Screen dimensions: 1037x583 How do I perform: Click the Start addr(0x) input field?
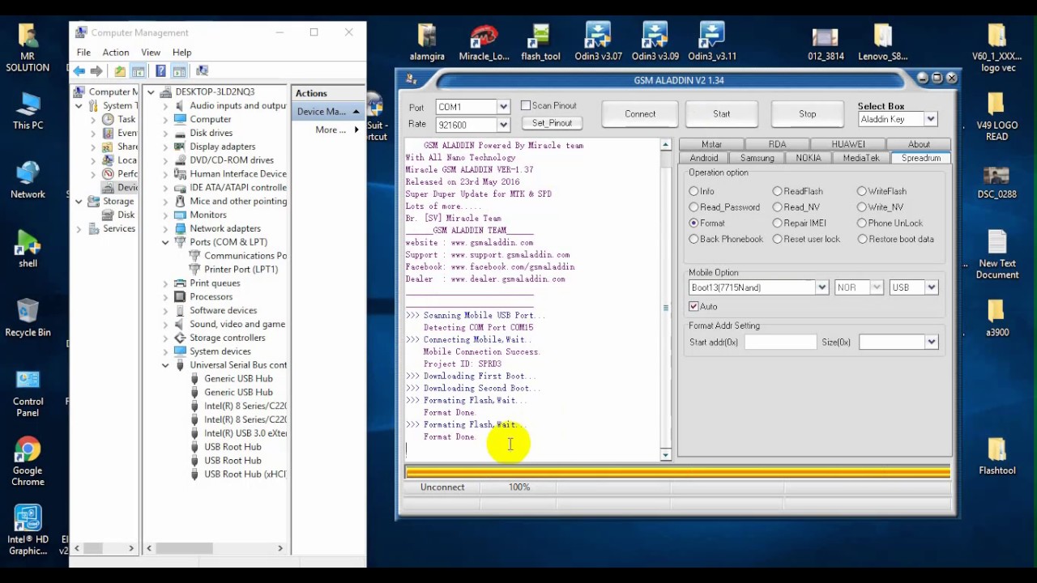pyautogui.click(x=780, y=343)
